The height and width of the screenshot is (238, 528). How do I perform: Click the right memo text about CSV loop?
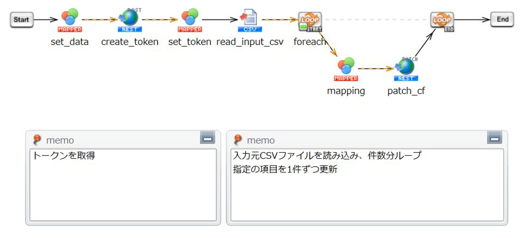(x=326, y=156)
